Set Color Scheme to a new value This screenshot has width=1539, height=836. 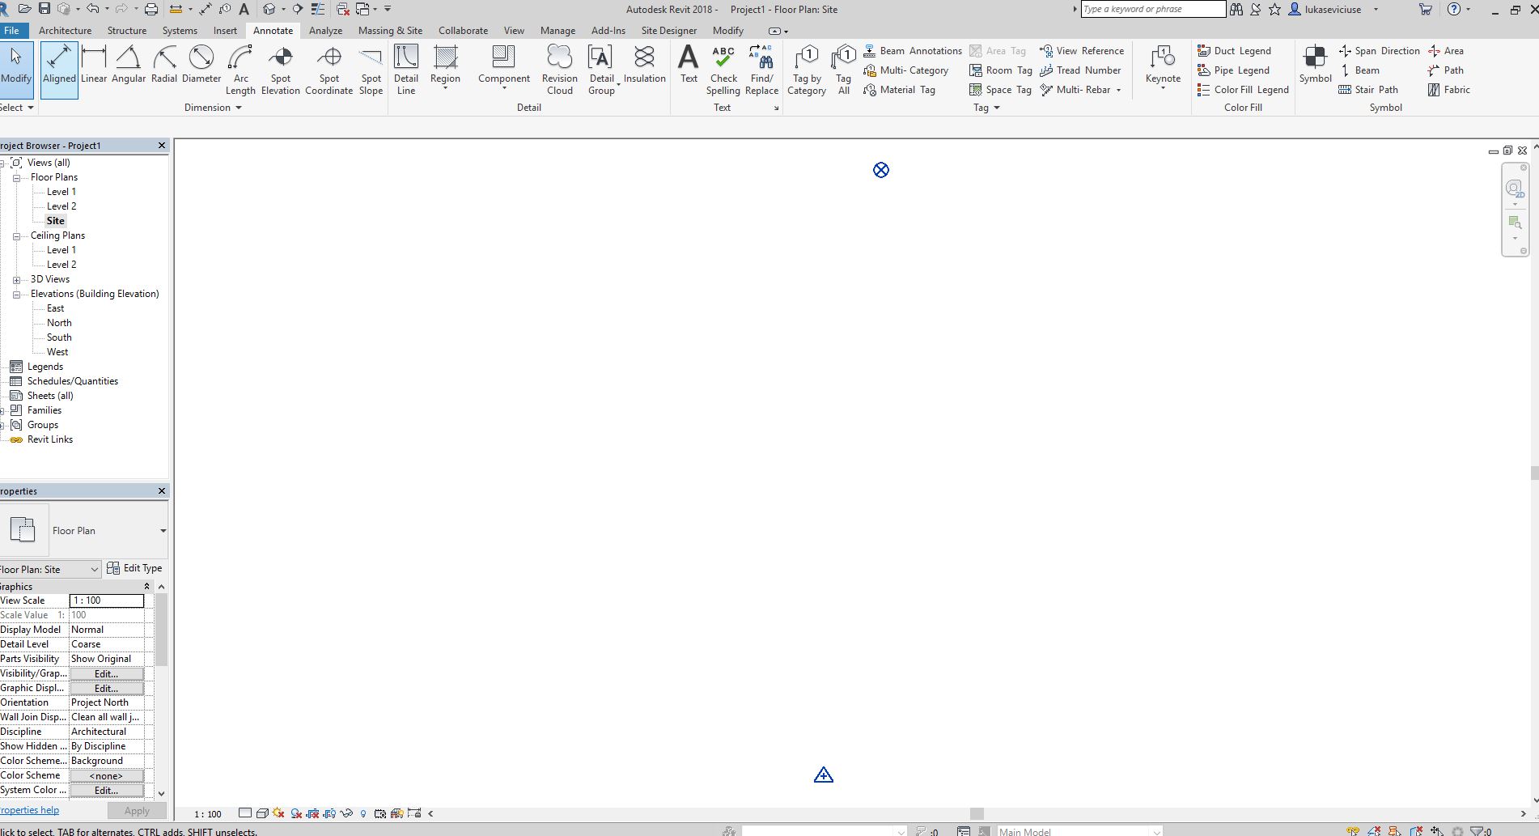[106, 774]
